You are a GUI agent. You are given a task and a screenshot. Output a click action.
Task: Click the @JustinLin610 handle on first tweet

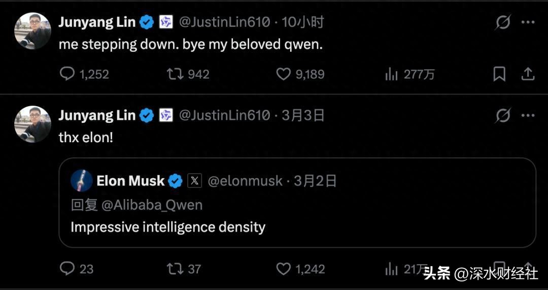pyautogui.click(x=224, y=22)
